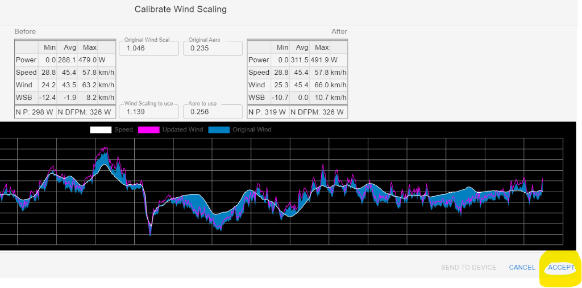The image size is (582, 288).
Task: Toggle the white Speed legend swatch
Action: tap(101, 130)
